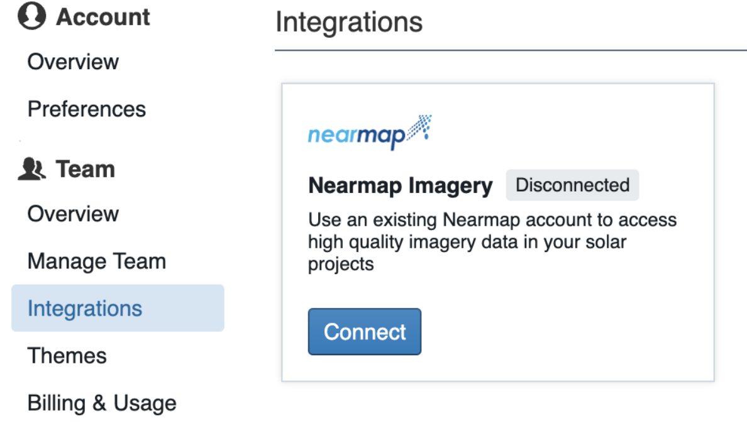
Task: Click the Nearmap Imagery title
Action: pos(400,185)
